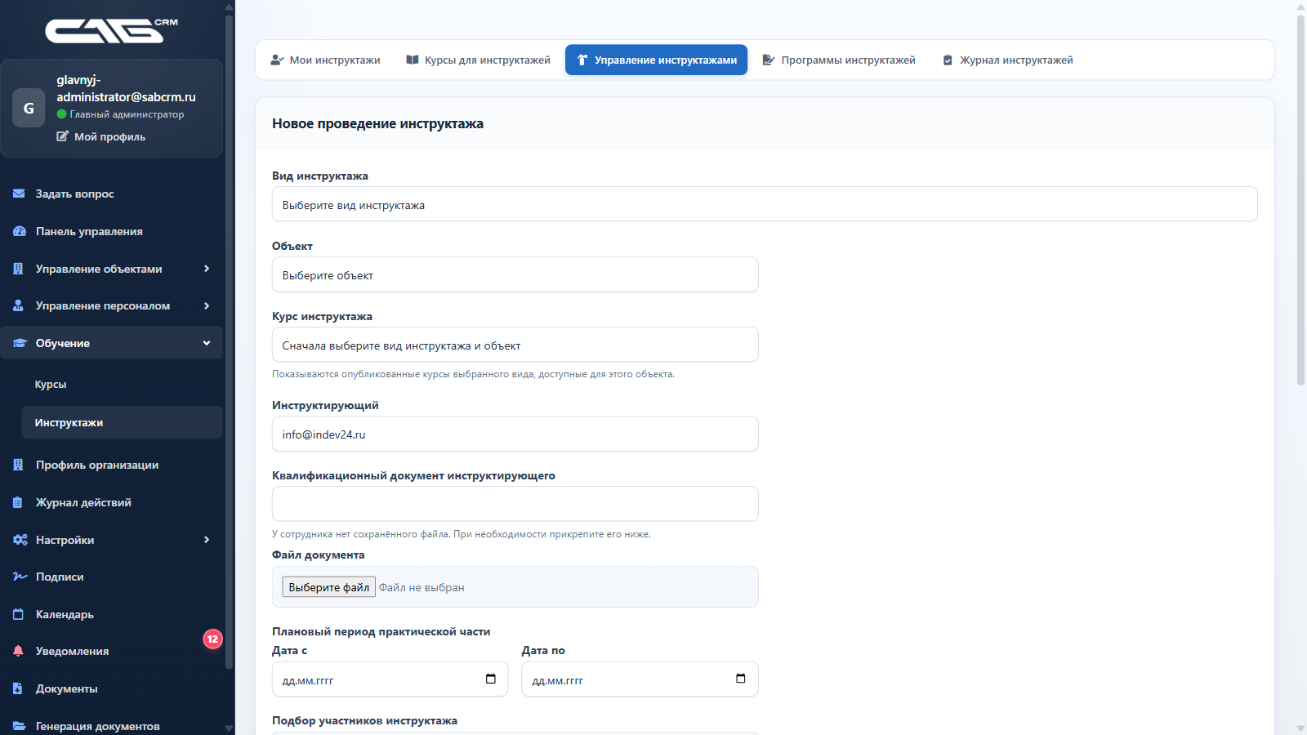Click the Квалификационный документ инструктирующего field
Viewport: 1307px width, 735px height.
515,504
